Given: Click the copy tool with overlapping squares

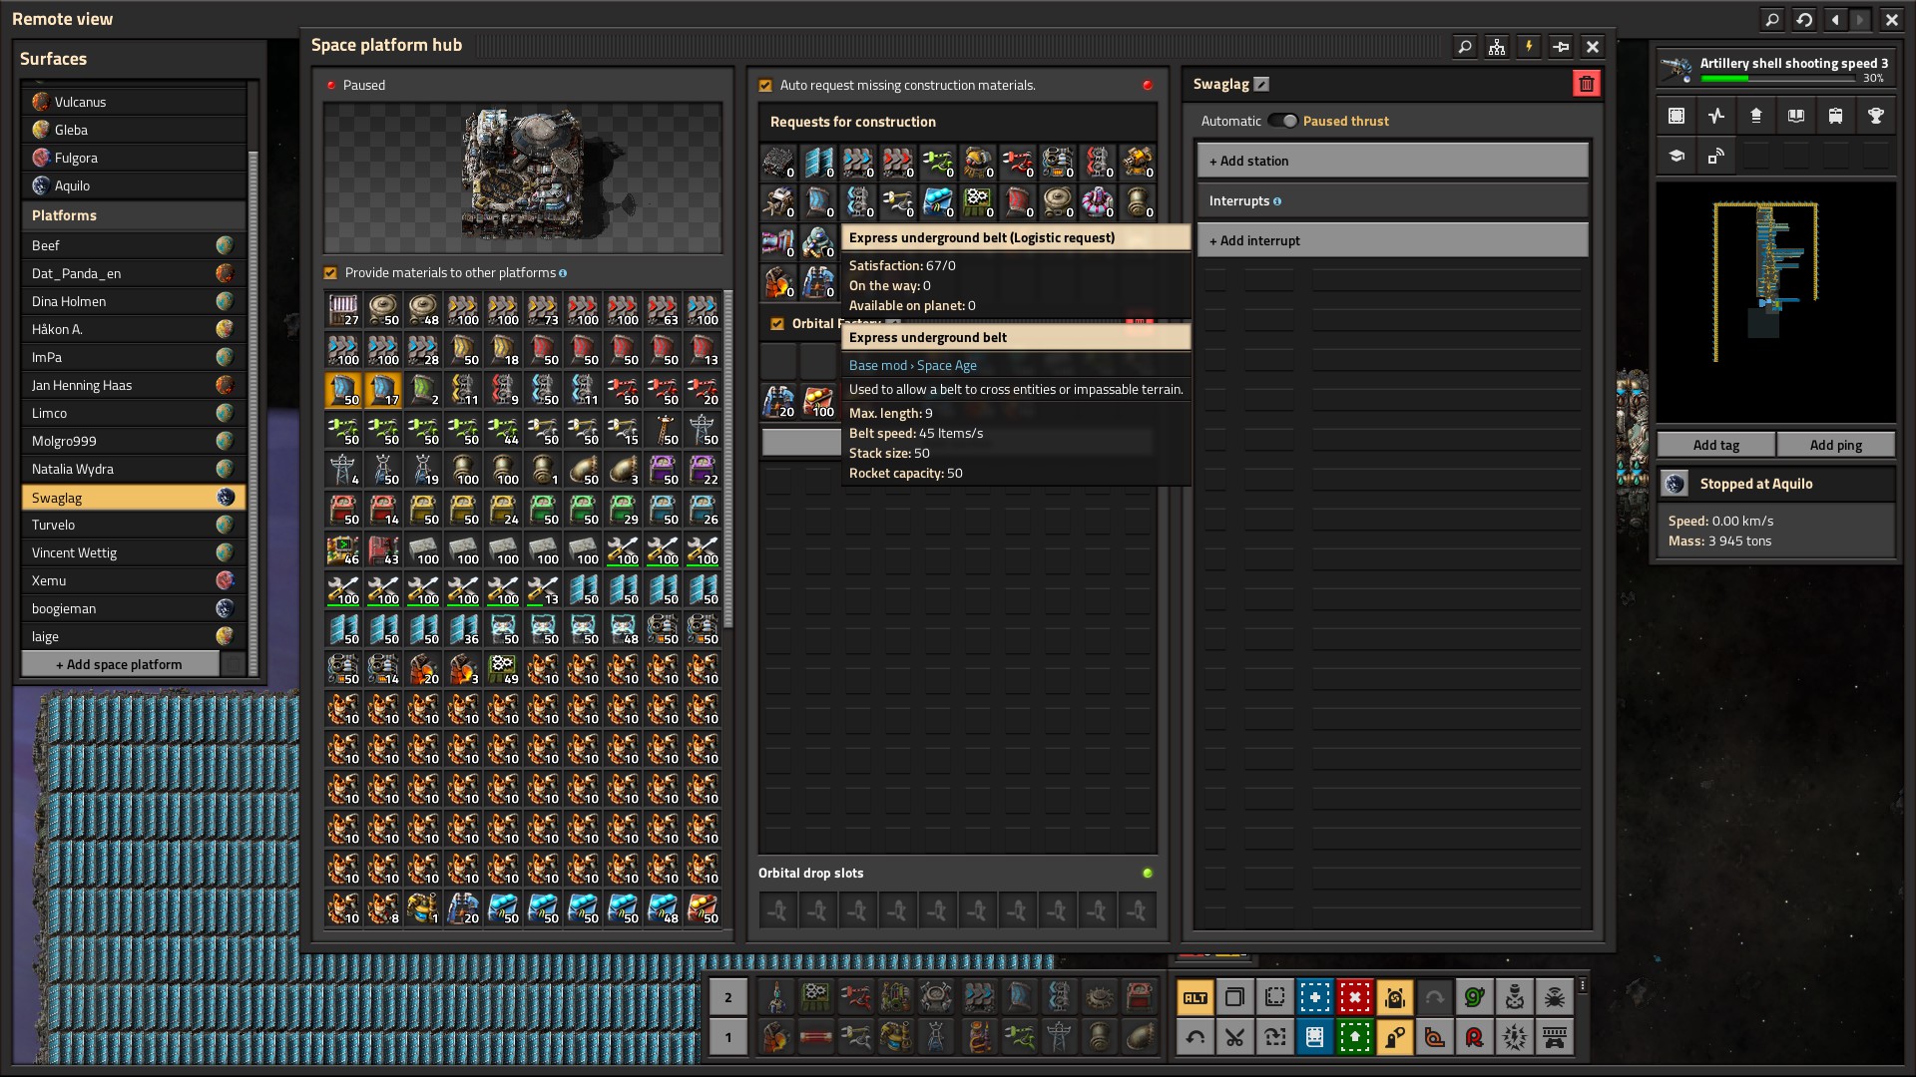Looking at the screenshot, I should pos(1234,997).
